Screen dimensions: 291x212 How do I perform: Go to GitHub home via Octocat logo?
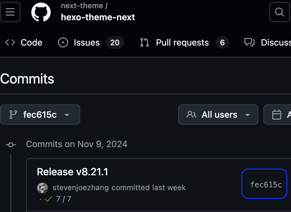pos(41,12)
